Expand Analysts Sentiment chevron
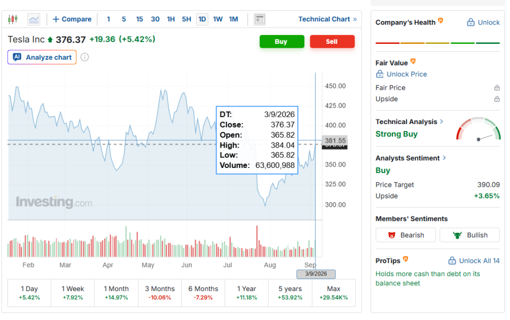This screenshot has width=510, height=320. tap(444, 158)
